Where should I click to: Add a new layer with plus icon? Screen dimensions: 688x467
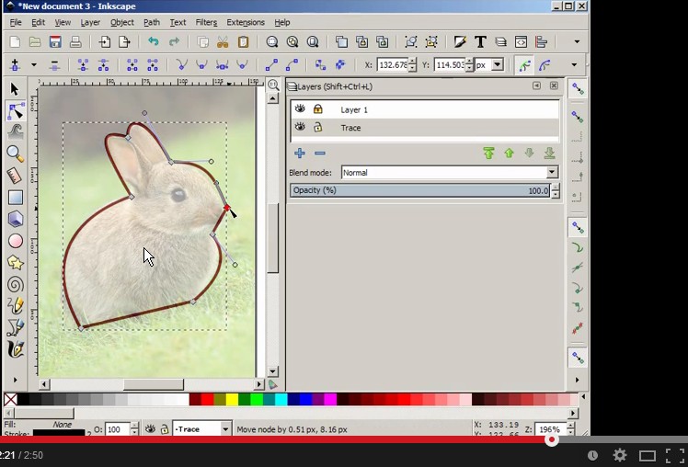[300, 154]
